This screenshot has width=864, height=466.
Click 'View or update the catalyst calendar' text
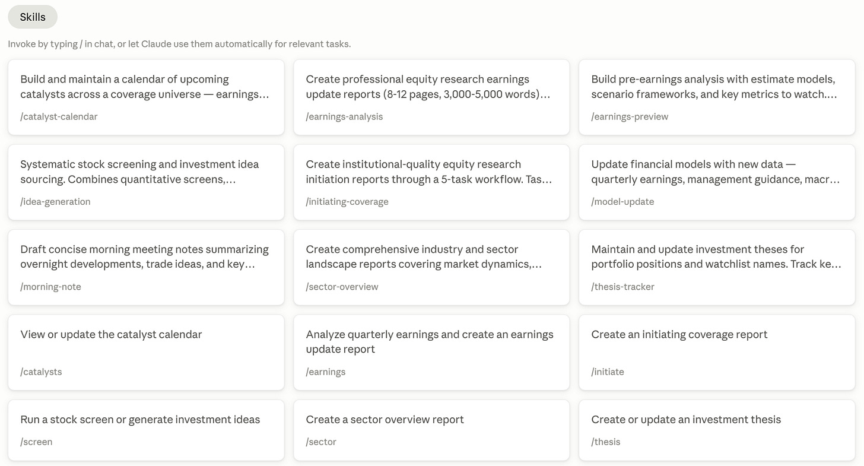point(111,334)
